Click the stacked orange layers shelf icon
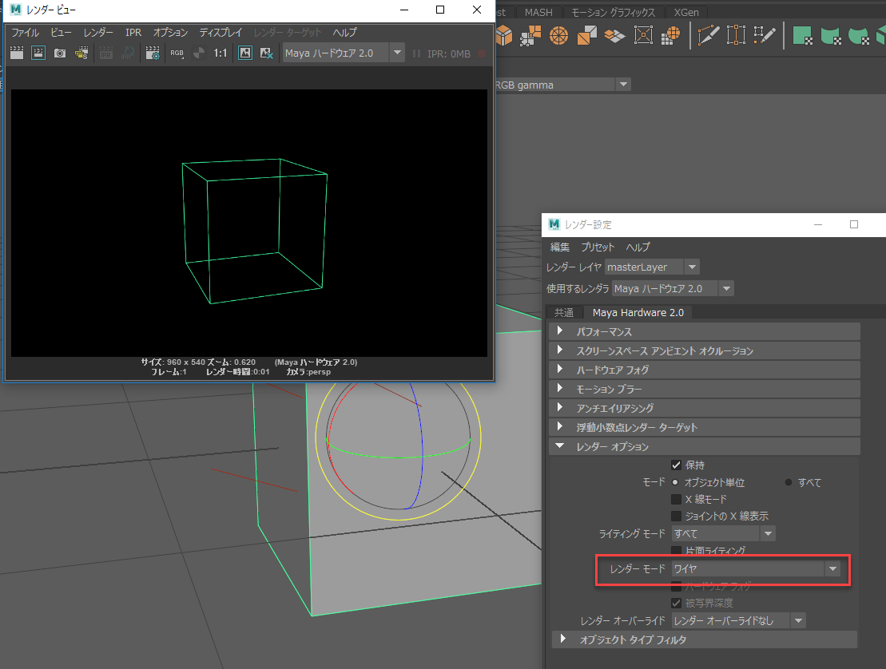The height and width of the screenshot is (669, 886). tap(615, 36)
